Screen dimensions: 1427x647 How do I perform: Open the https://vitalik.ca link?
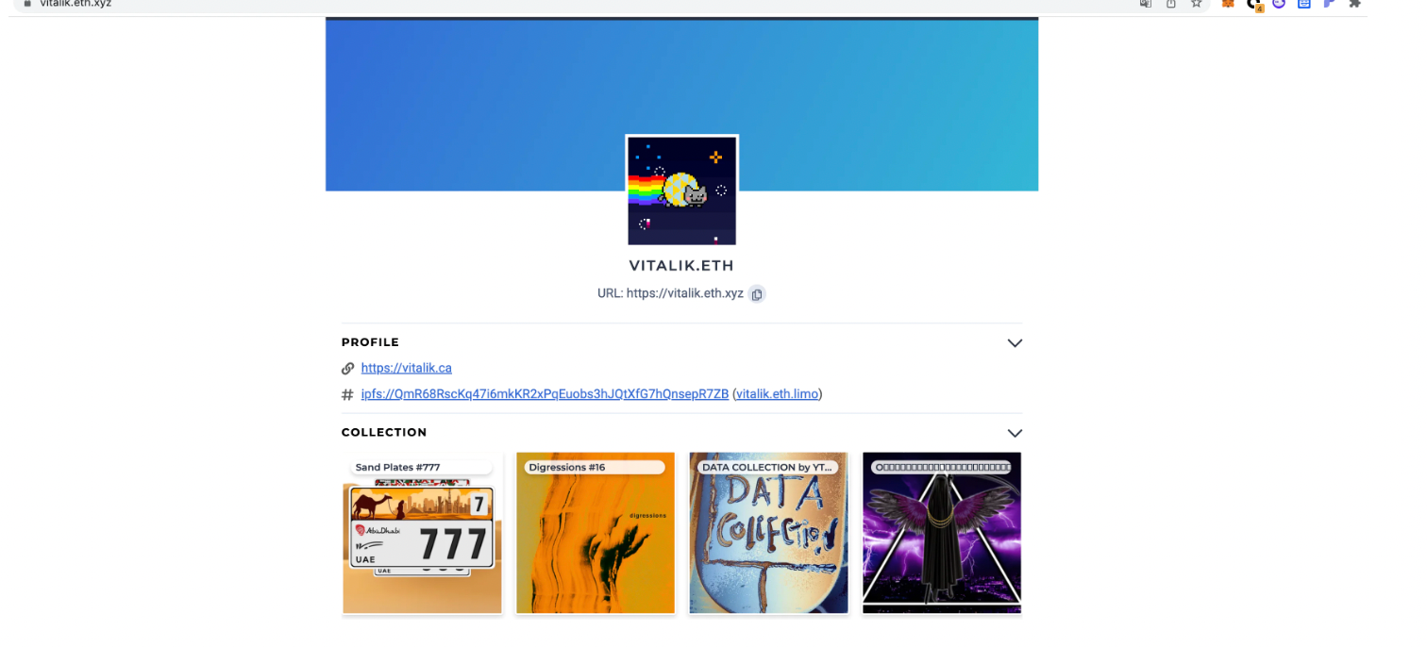(x=406, y=368)
